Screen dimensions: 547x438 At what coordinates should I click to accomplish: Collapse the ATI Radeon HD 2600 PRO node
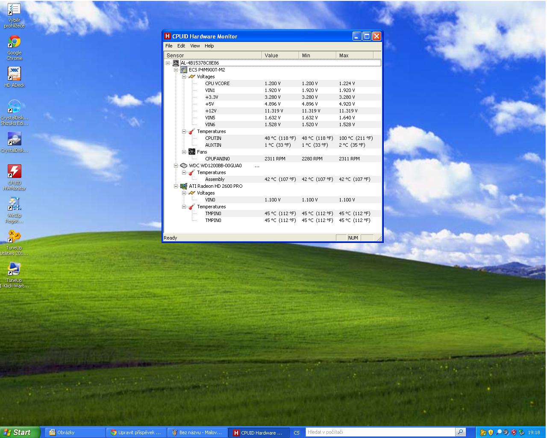(x=176, y=186)
